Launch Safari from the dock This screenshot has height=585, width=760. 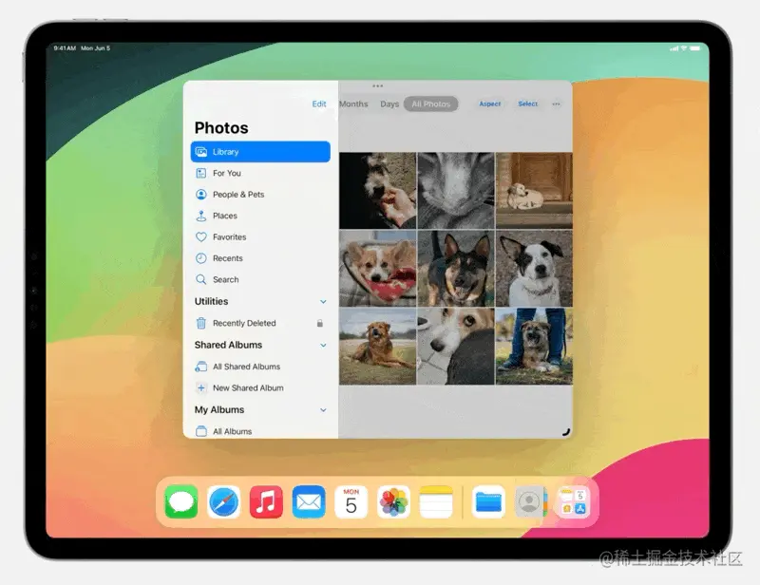point(224,501)
